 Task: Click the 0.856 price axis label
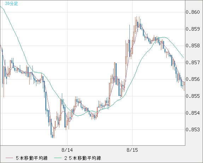pyautogui.click(x=193, y=79)
